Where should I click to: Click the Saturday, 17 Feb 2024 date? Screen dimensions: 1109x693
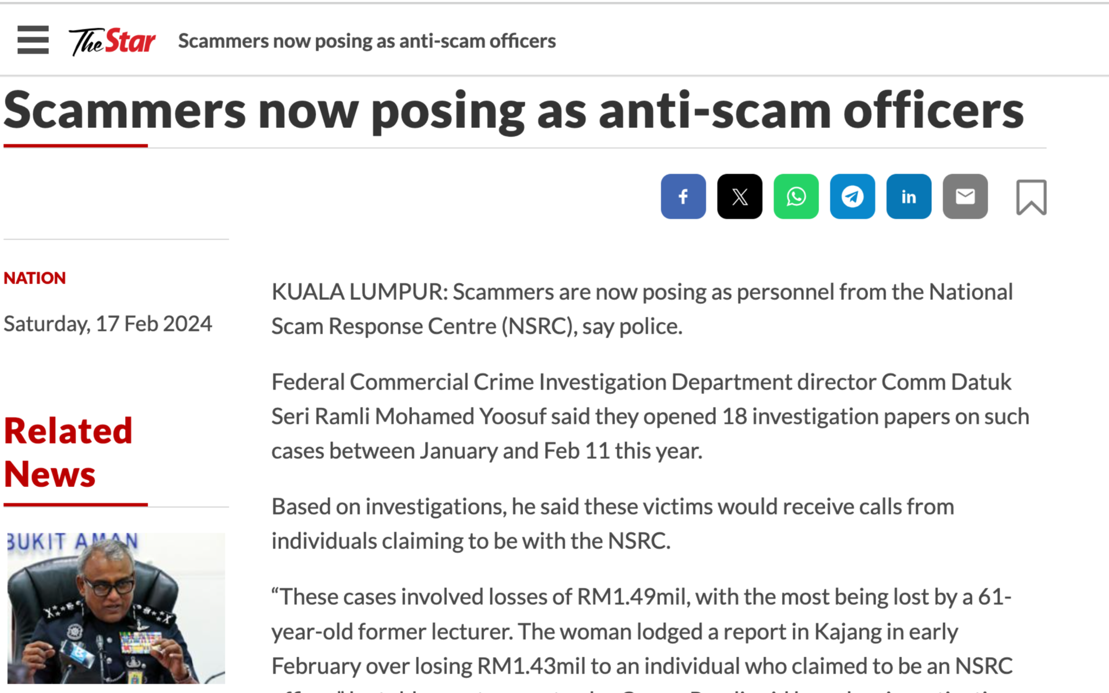(x=108, y=324)
